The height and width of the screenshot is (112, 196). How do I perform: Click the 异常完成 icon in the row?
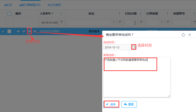(x=29, y=31)
